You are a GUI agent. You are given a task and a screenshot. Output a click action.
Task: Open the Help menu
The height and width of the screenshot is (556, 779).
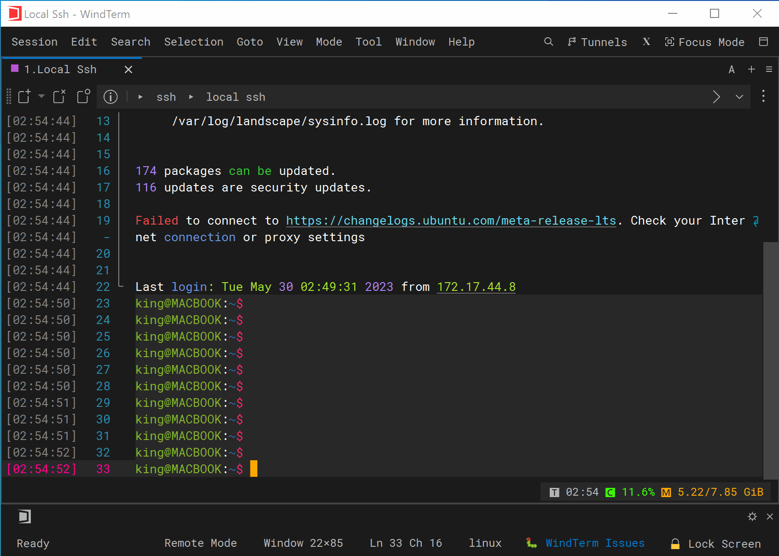point(462,42)
